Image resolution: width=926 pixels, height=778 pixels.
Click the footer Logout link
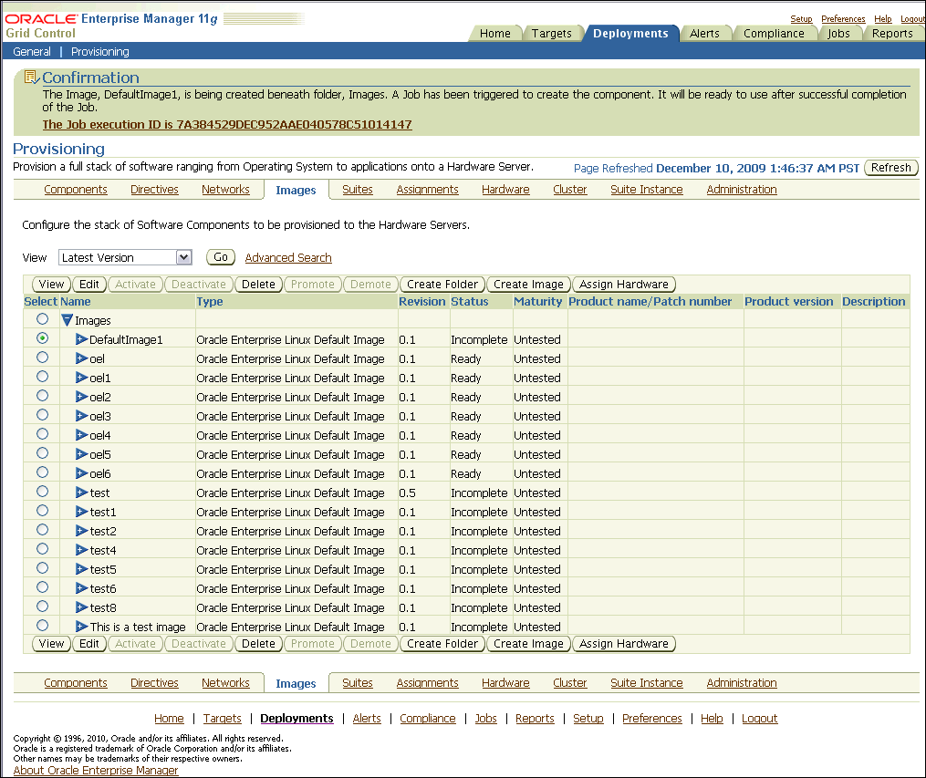[x=759, y=719]
